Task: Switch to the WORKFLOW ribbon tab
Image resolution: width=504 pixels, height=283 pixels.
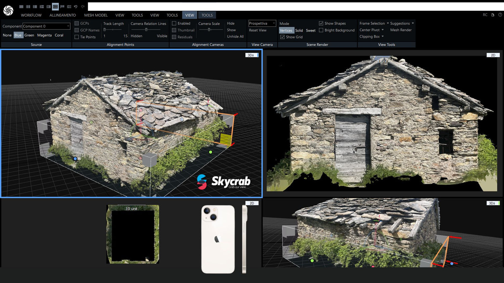Action: pos(31,15)
